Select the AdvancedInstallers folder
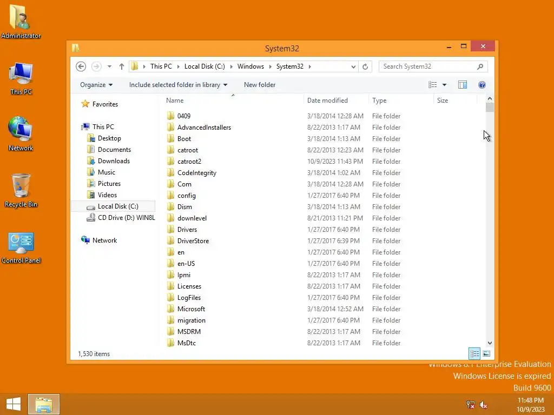 coord(204,128)
